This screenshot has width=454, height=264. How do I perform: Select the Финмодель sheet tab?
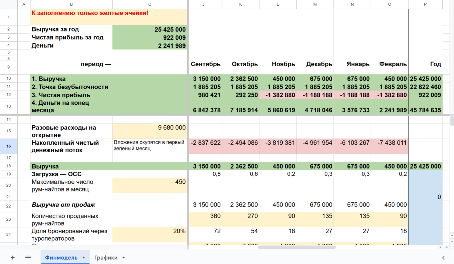pyautogui.click(x=61, y=258)
